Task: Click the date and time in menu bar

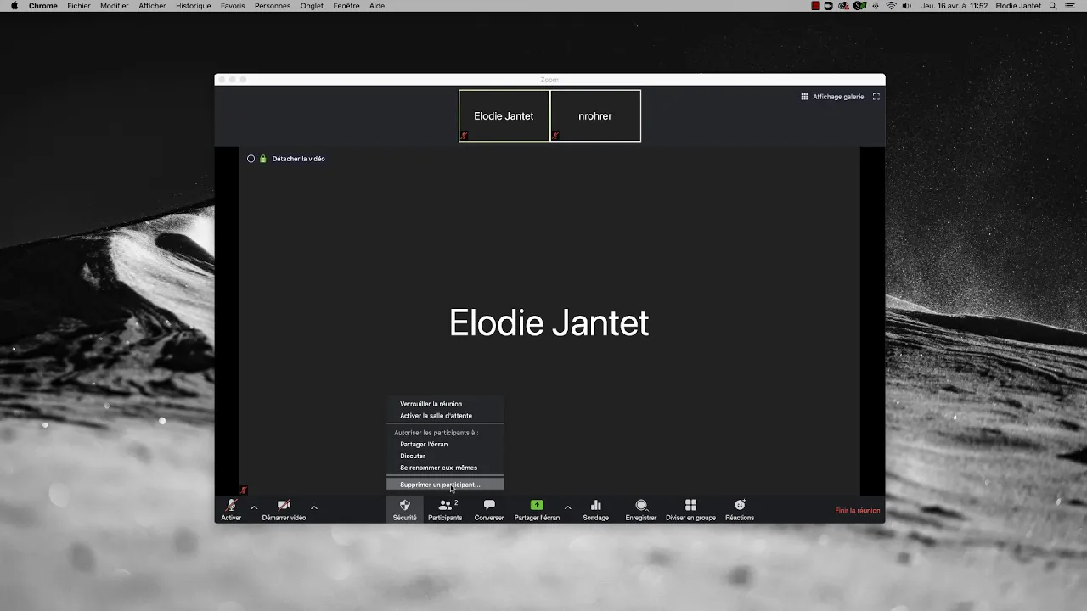Action: coord(955,6)
